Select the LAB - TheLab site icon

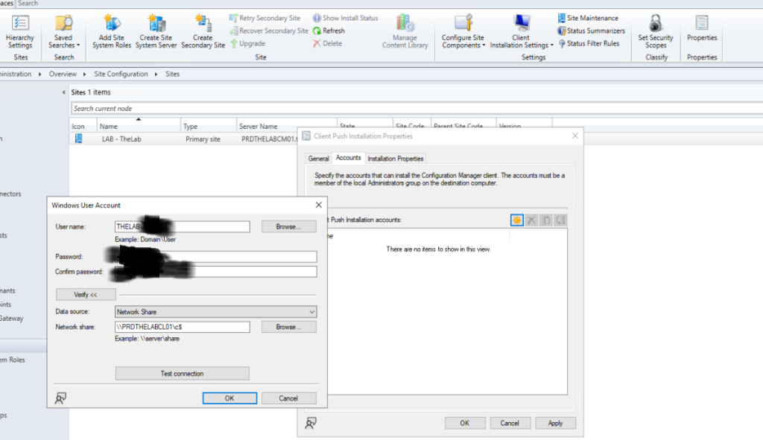pyautogui.click(x=78, y=138)
